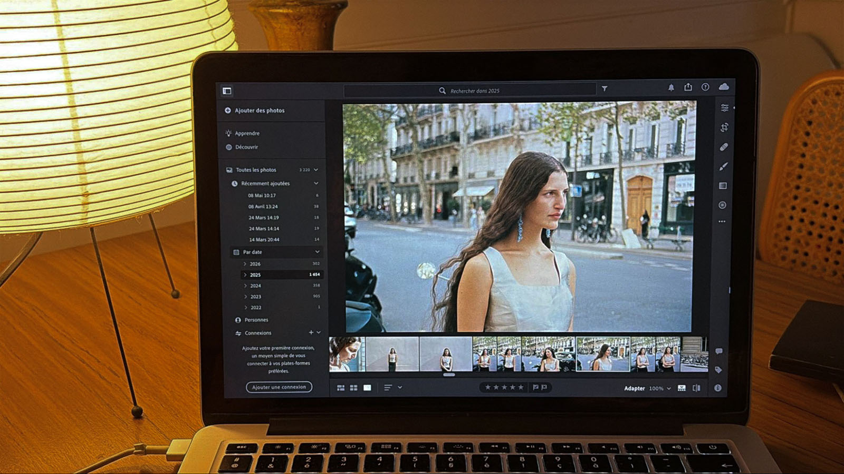Select the 08 Mai 10:17 import

283,195
